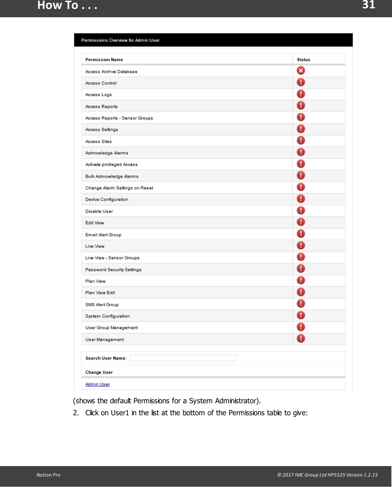Click the exclamation icon for Device Configuration
This screenshot has width=392, height=487.
tap(301, 199)
